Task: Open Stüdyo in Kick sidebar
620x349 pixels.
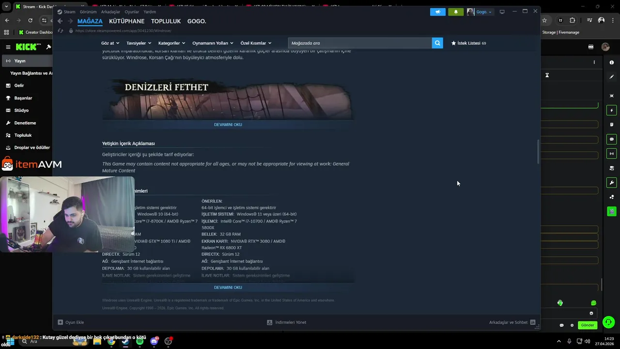Action: [x=21, y=111]
